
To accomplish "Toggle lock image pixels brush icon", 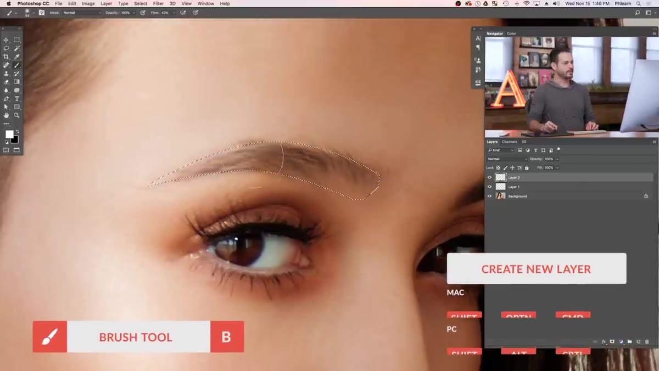I will click(506, 167).
